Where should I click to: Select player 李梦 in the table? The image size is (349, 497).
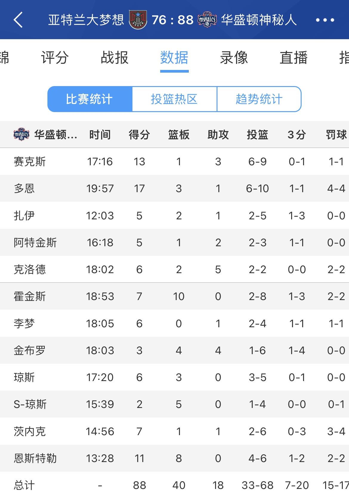click(24, 323)
